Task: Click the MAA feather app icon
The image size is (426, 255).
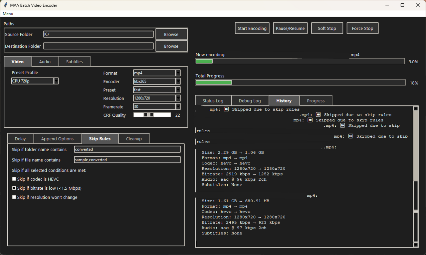Action: 5,5
